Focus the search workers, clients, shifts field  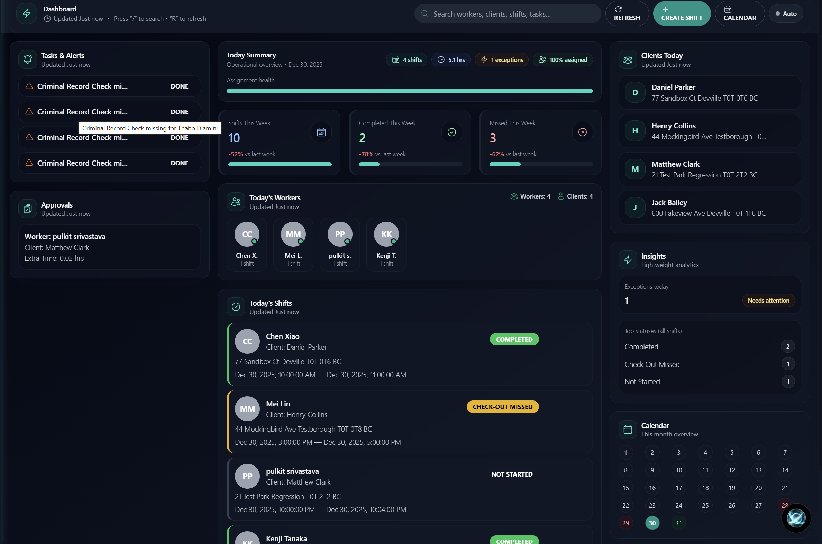coord(508,14)
